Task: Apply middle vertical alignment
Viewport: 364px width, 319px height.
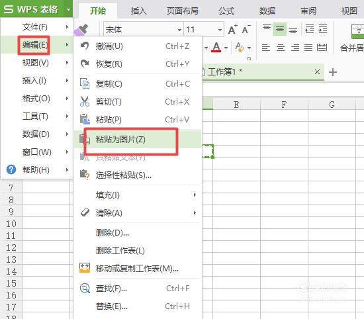Action: click(280, 29)
